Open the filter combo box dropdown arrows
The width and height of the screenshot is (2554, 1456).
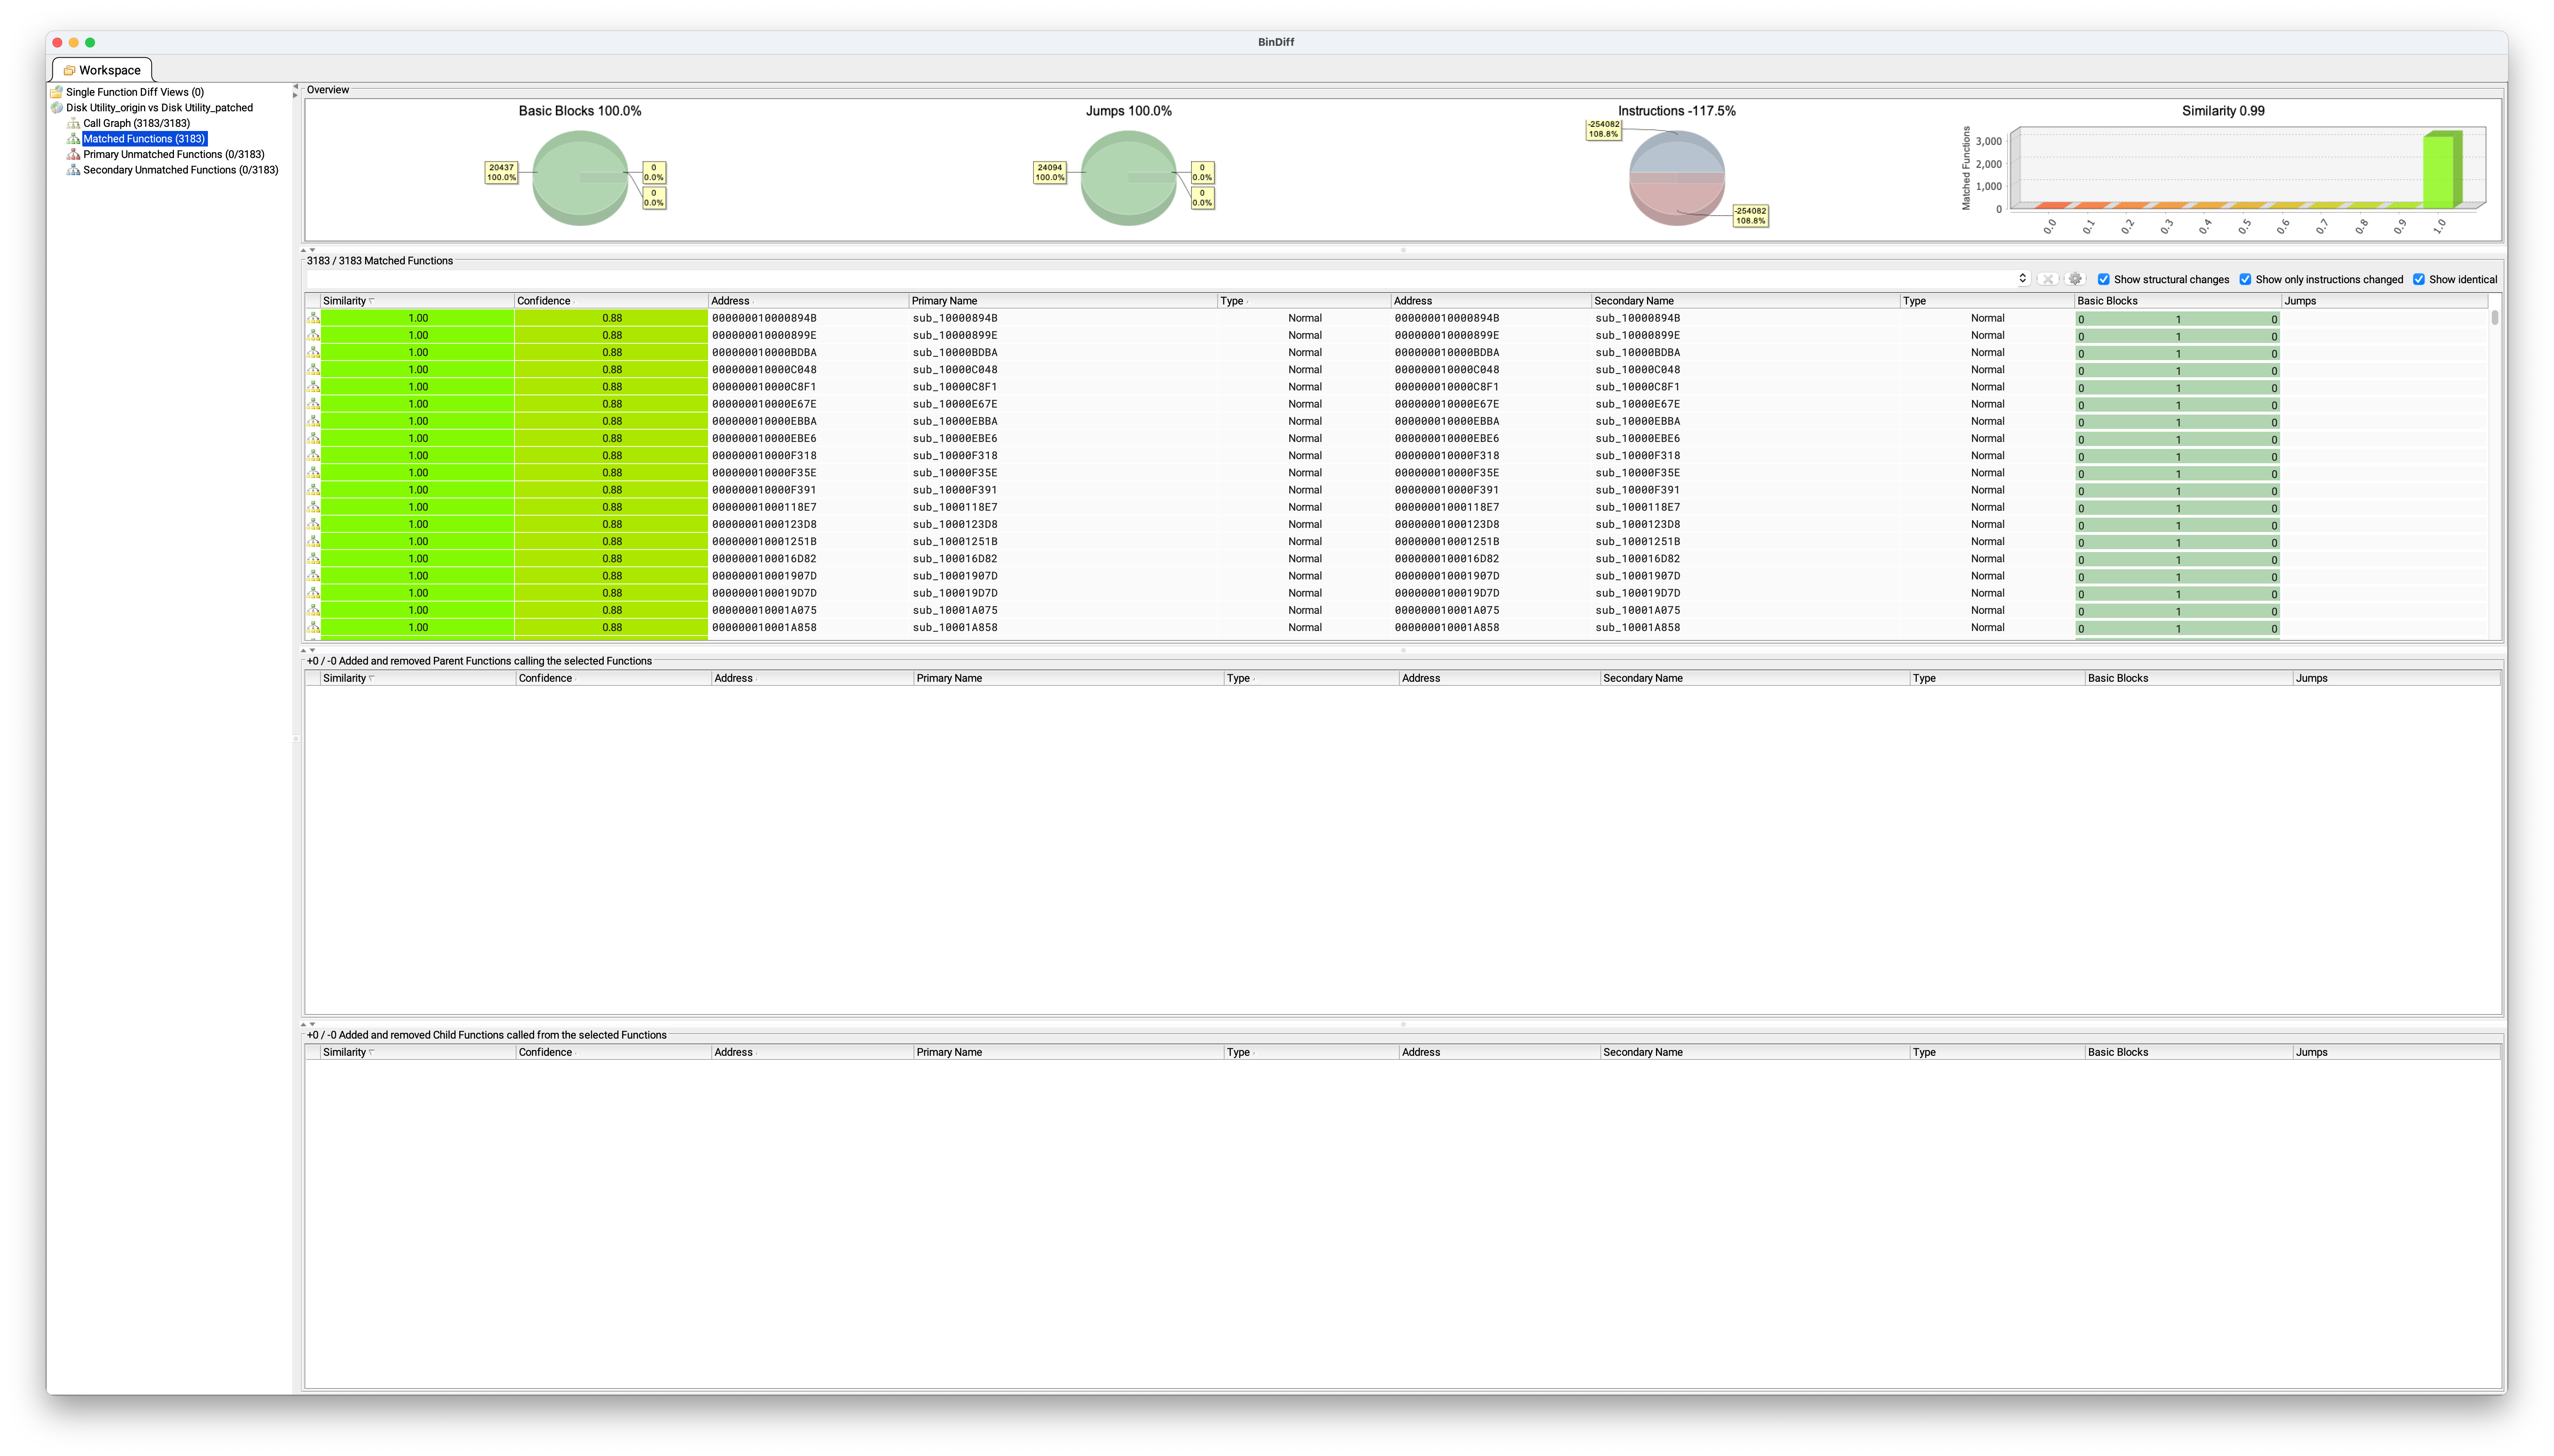tap(2022, 279)
